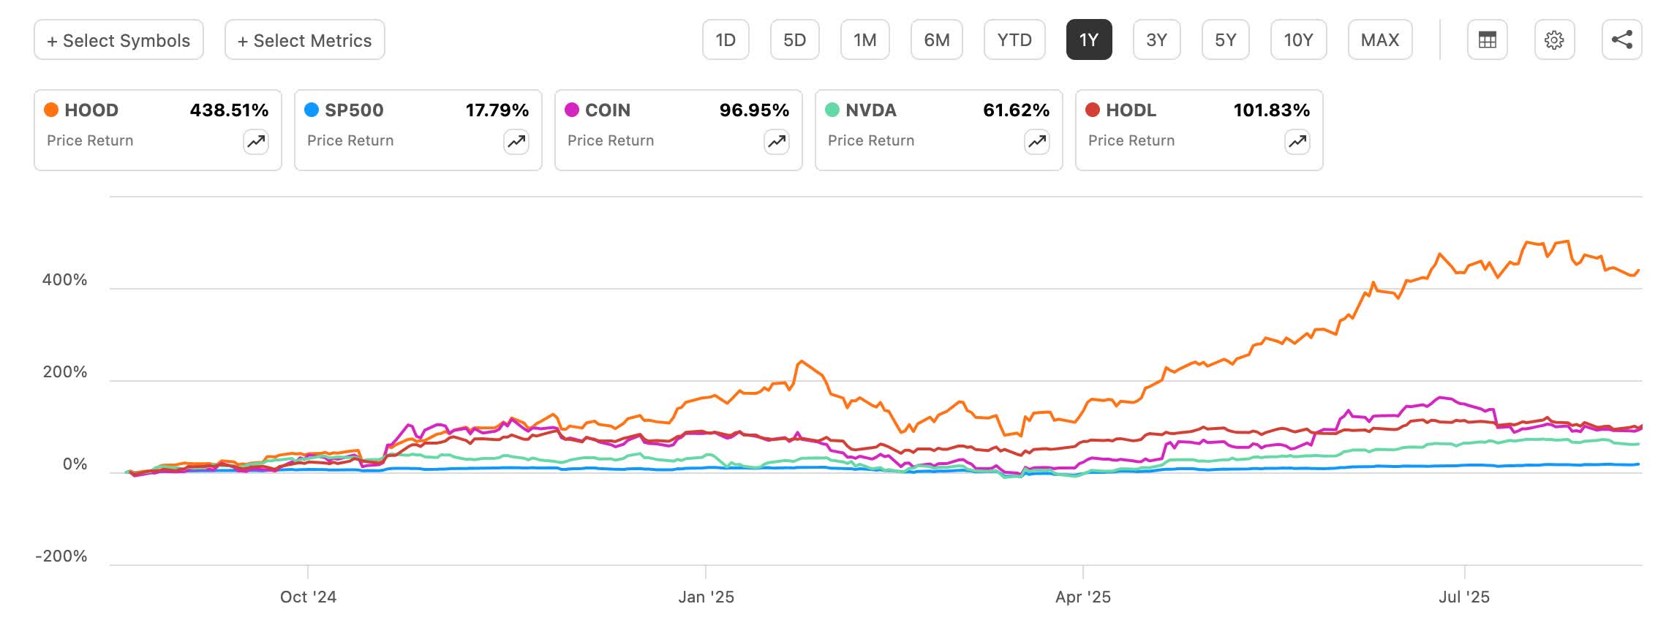Select the MAX time range tab

point(1380,40)
